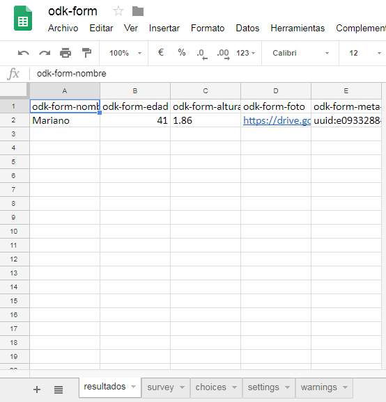The width and height of the screenshot is (386, 402).
Task: Open the Ver menu
Action: point(131,28)
